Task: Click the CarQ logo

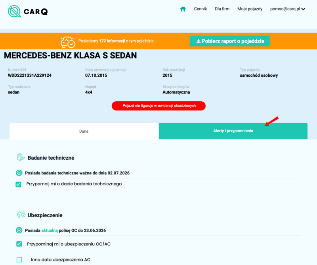Action: pos(28,11)
